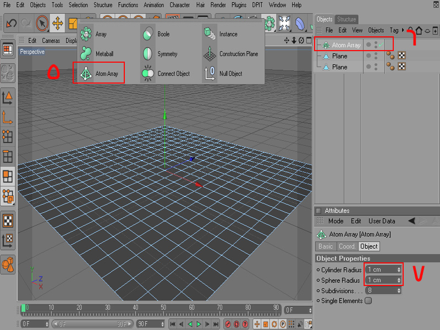Switch to the Structure tab
440x330 pixels.
coord(346,19)
